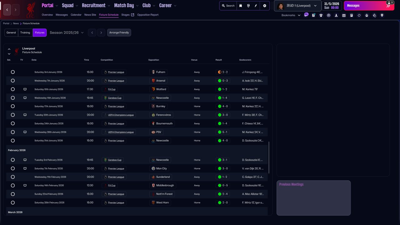Open the shield shortcut icon

(382, 15)
